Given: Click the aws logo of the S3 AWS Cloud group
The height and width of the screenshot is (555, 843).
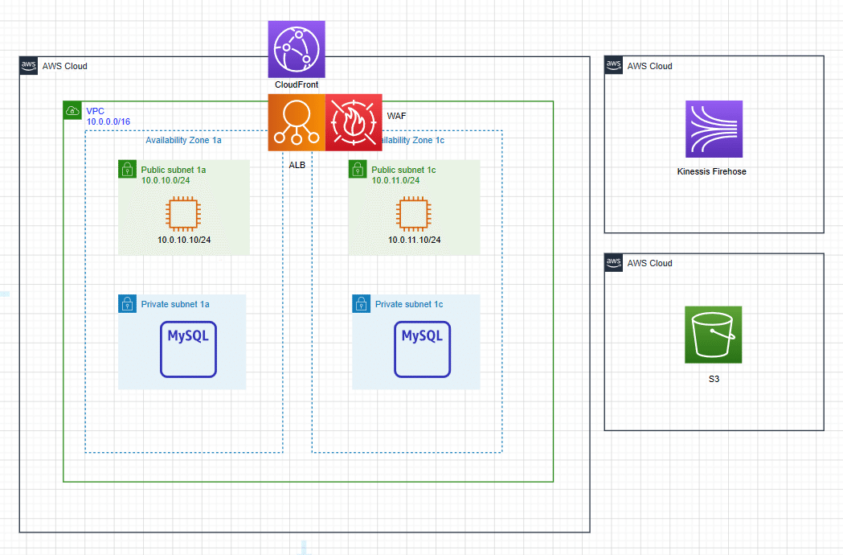Looking at the screenshot, I should (x=613, y=263).
